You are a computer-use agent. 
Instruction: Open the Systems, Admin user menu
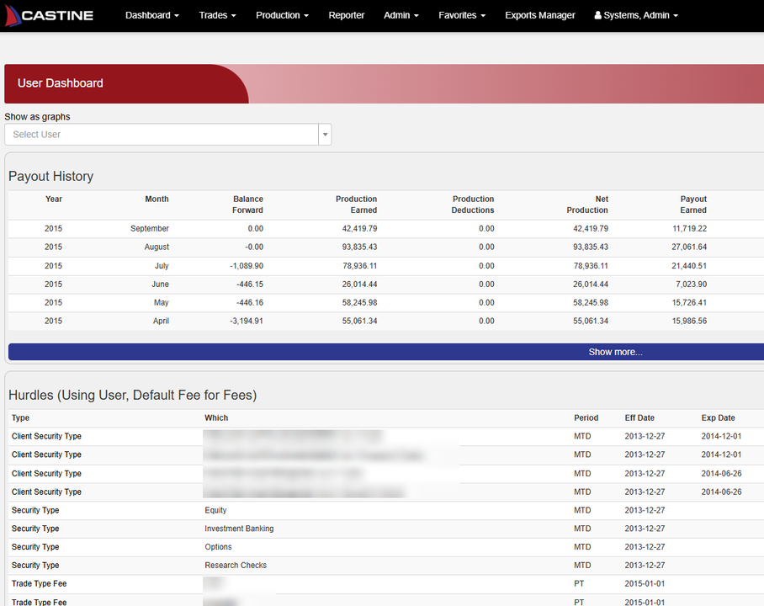pos(636,16)
